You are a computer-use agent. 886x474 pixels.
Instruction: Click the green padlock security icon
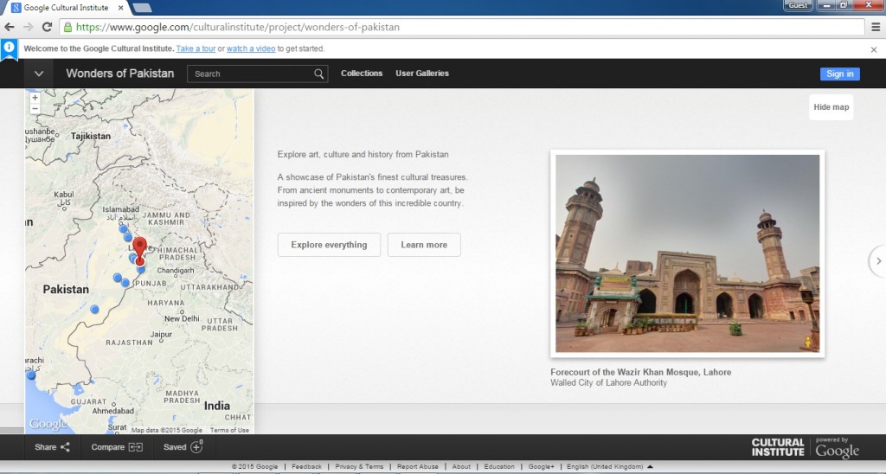click(x=67, y=27)
